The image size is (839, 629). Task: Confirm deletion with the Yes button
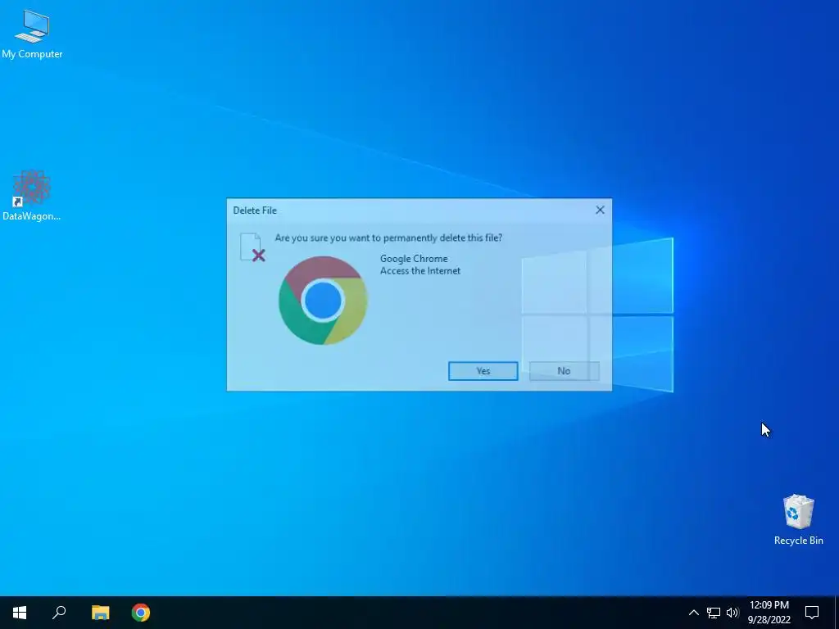[483, 371]
